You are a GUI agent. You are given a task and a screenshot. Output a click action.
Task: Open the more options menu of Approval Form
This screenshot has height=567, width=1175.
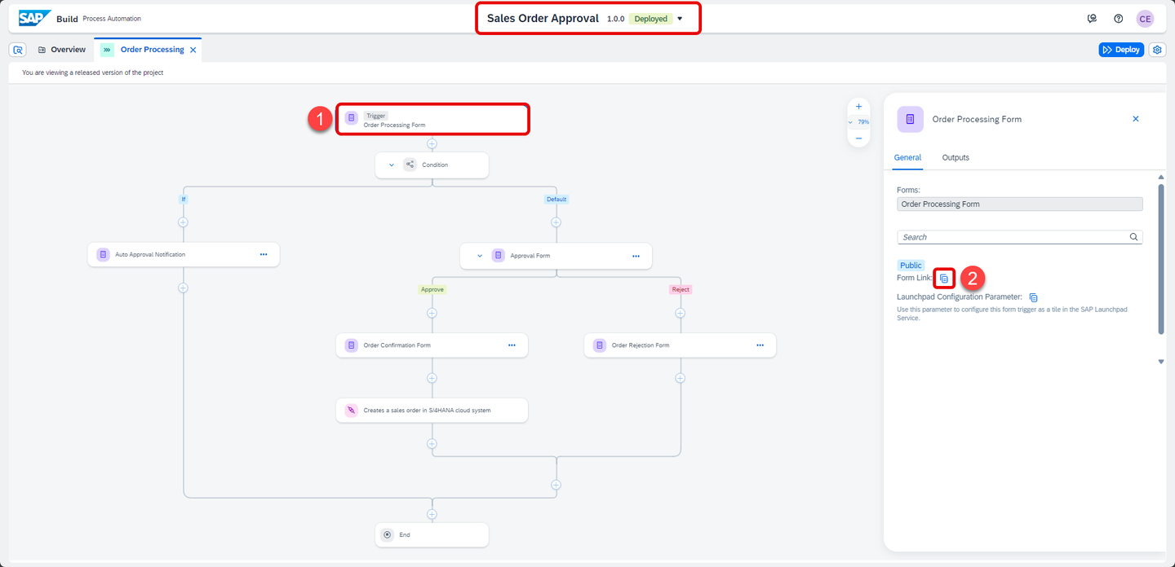636,256
